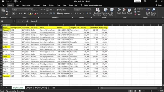The height and width of the screenshot is (92, 164).
Task: Expand the Merge & Center dropdown arrow
Action: click(71, 14)
